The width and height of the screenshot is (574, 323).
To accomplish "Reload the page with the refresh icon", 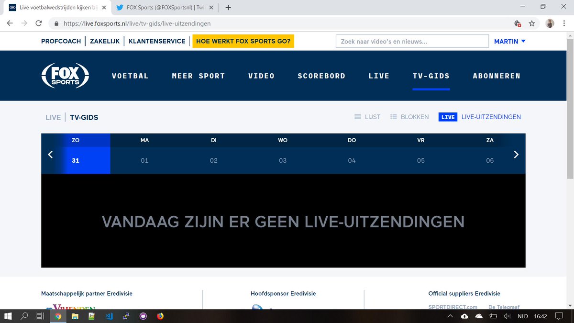I will click(x=39, y=23).
